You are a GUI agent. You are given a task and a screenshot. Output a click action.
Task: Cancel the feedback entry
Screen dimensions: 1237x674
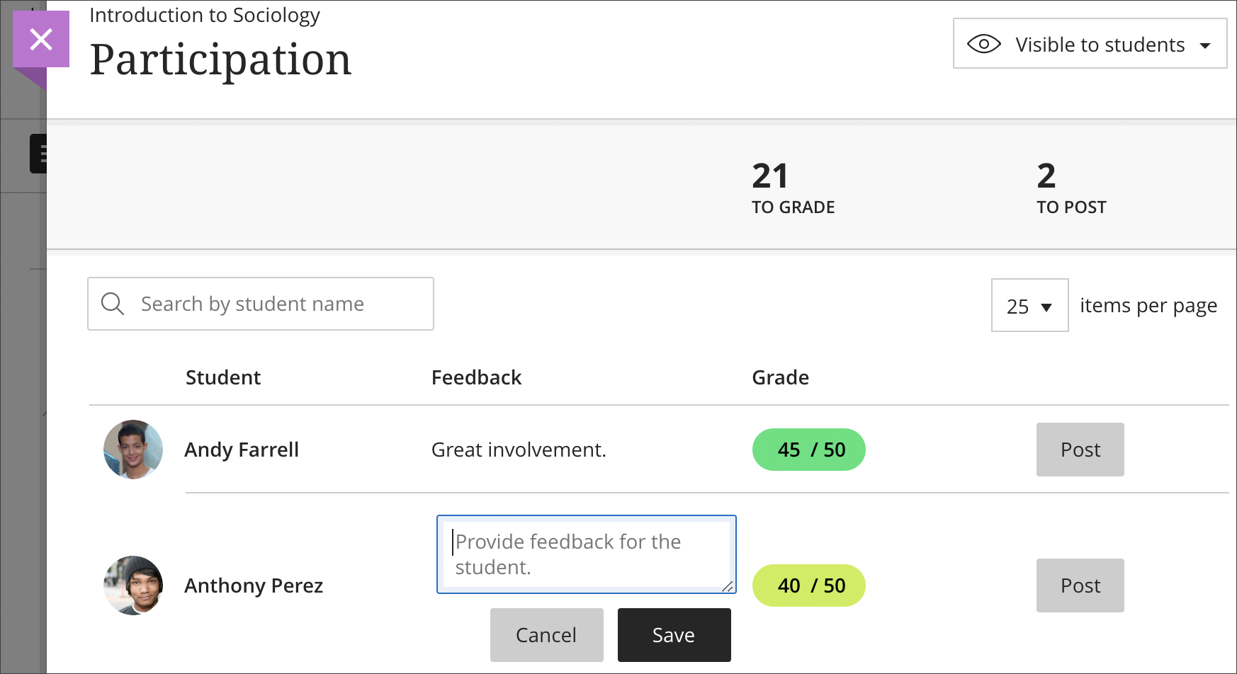click(x=546, y=635)
